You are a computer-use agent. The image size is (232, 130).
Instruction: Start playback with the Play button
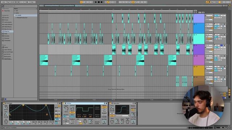[x=96, y=2]
